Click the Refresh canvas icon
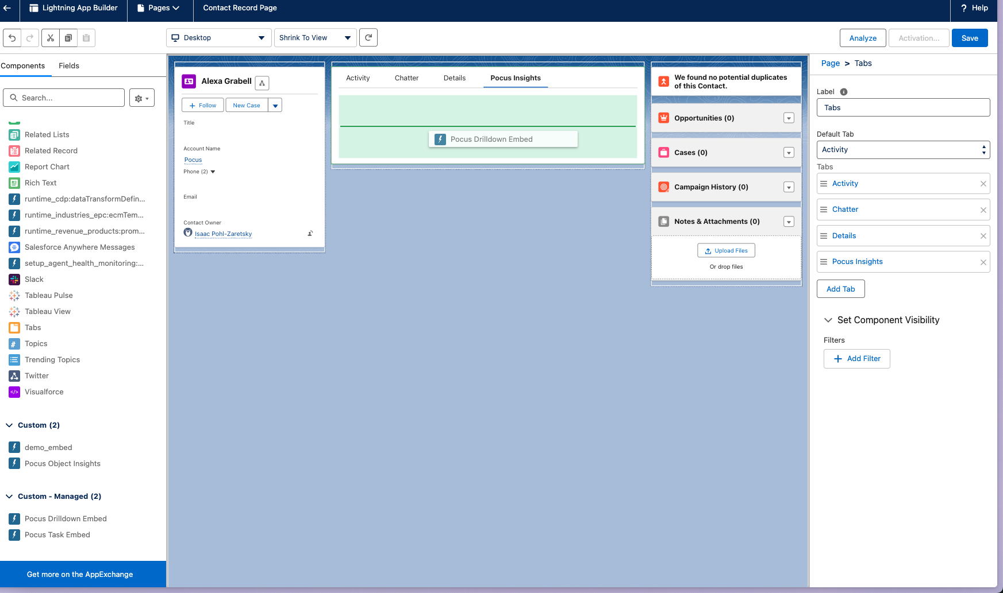The height and width of the screenshot is (593, 1003). pos(368,37)
